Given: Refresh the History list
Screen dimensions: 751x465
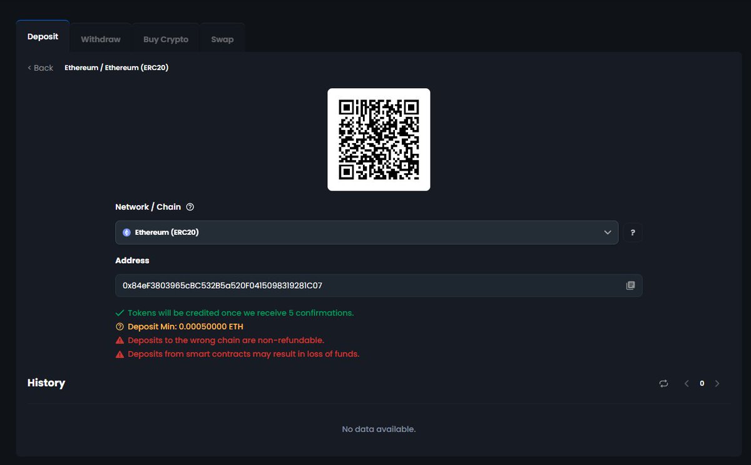Looking at the screenshot, I should pos(663,383).
